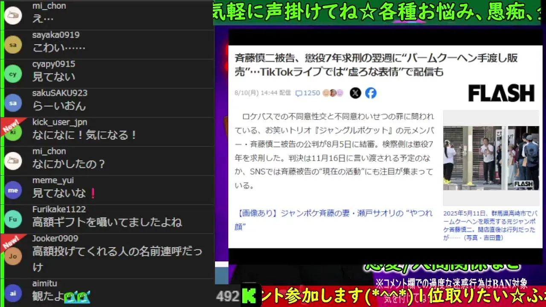The height and width of the screenshot is (307, 546).
Task: Click the green Kick logo icon
Action: coord(249,296)
